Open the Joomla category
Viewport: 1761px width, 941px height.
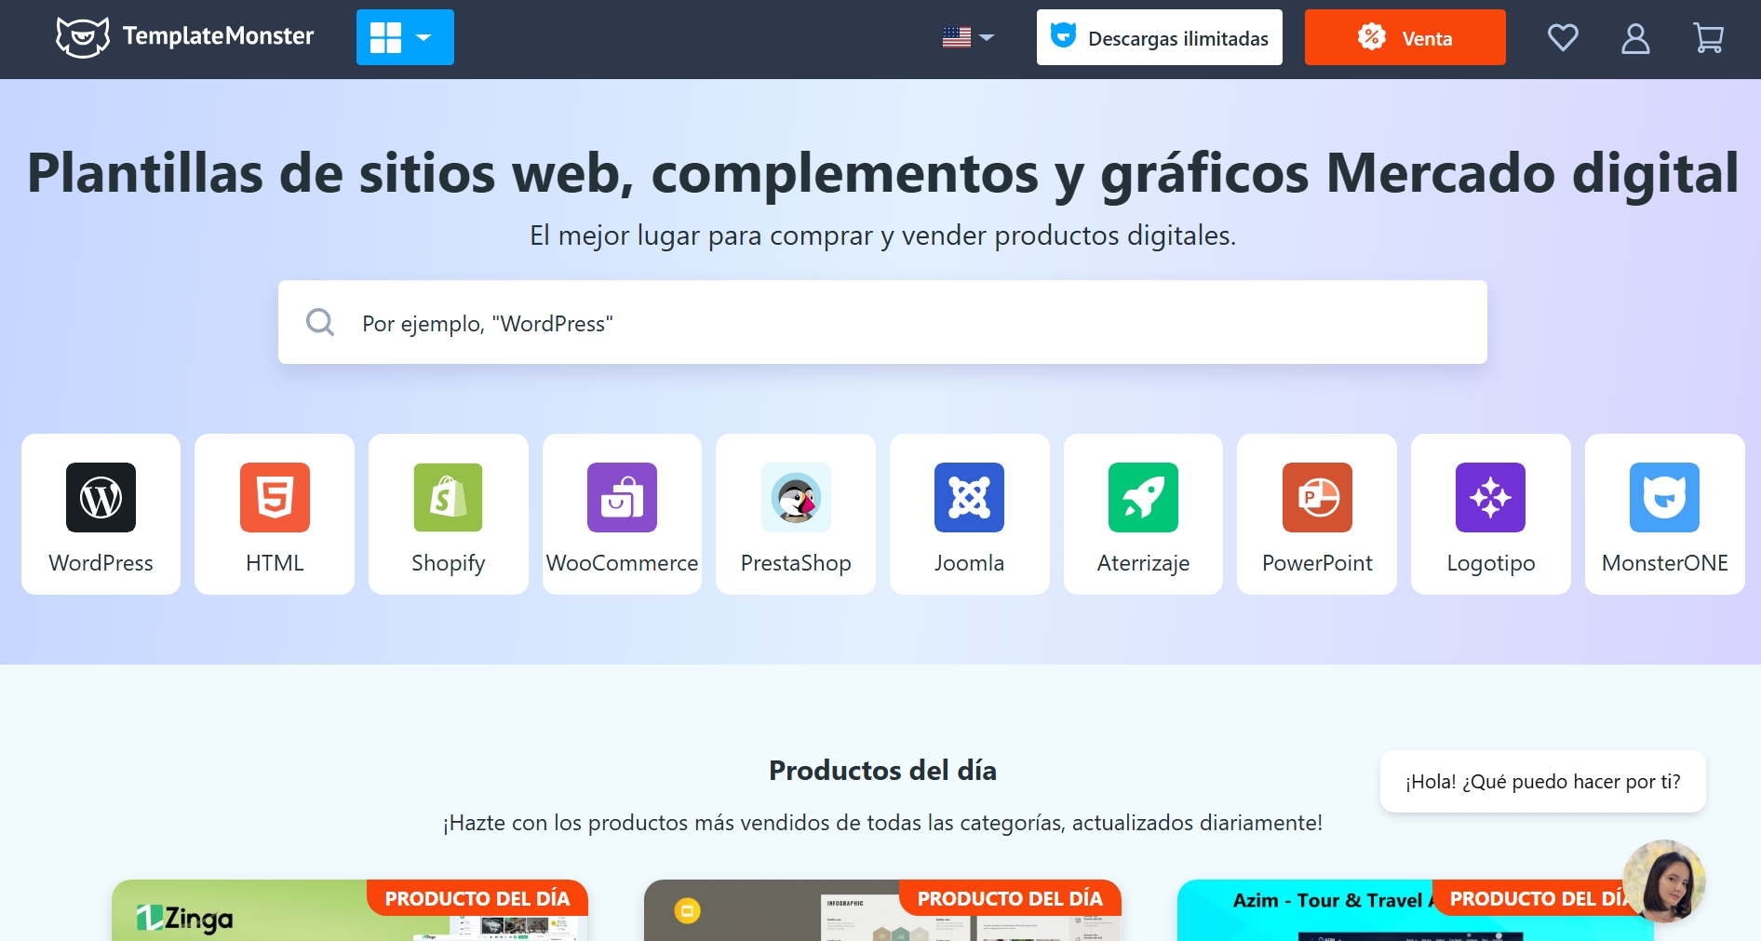click(x=969, y=514)
